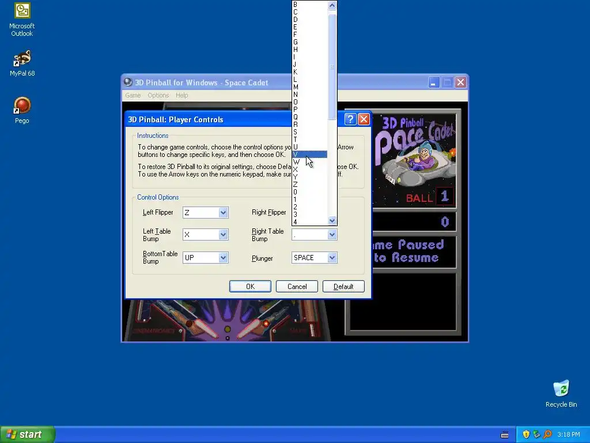Click the network tray icon
The height and width of the screenshot is (443, 590).
536,434
